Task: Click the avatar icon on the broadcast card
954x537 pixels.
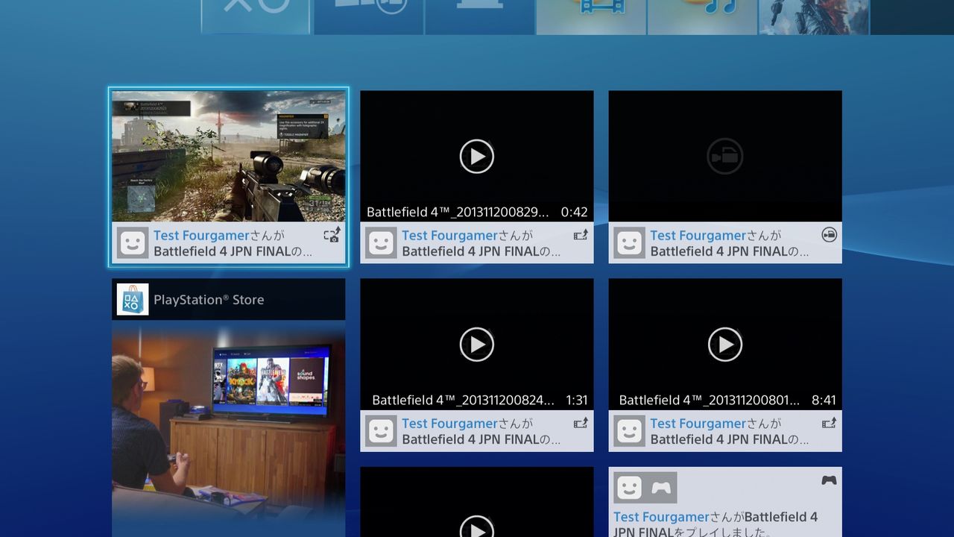Action: tap(629, 243)
